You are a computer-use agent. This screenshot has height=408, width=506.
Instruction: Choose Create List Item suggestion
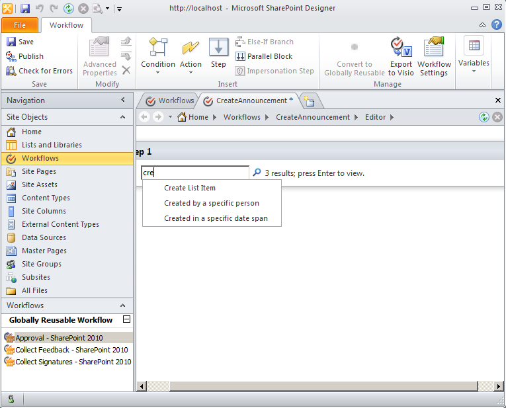click(212, 188)
